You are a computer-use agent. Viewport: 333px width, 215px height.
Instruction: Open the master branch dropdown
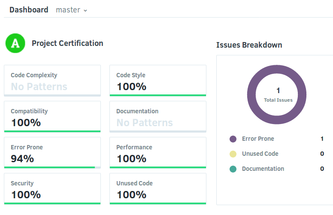click(71, 10)
